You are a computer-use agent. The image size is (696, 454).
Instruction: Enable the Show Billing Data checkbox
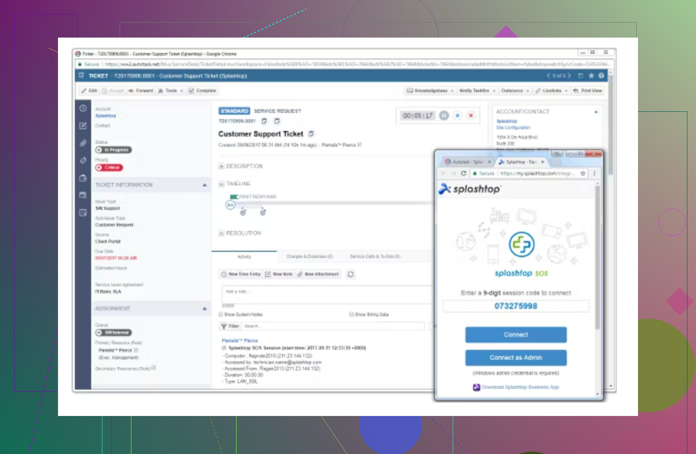pyautogui.click(x=352, y=314)
